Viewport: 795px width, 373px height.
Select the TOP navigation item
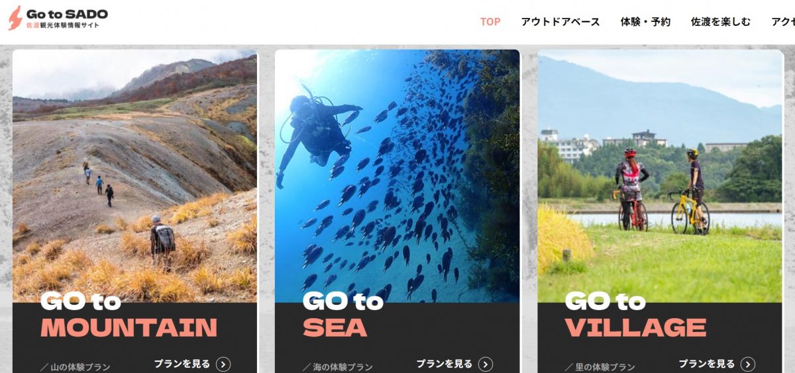[x=490, y=22]
